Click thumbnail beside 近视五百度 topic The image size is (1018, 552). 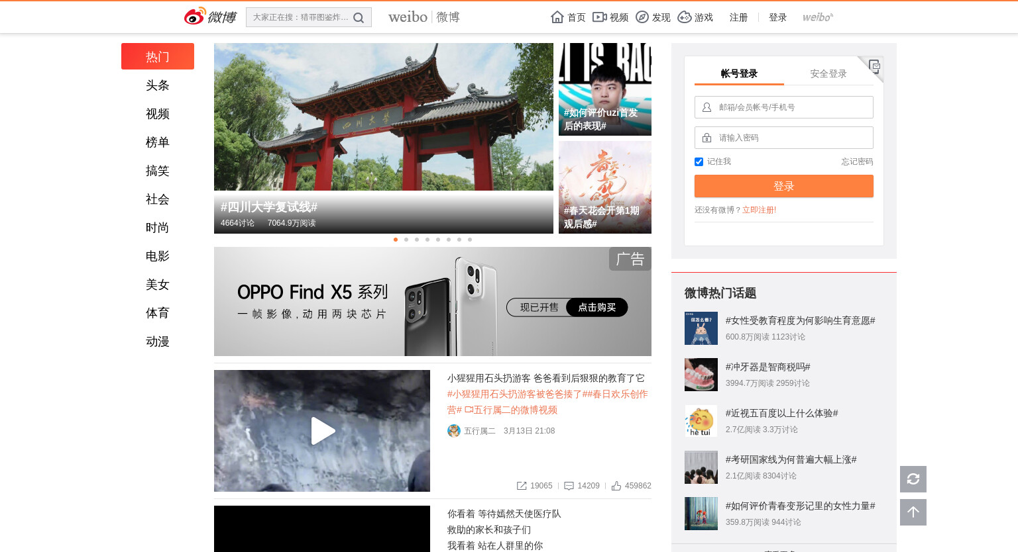(701, 421)
